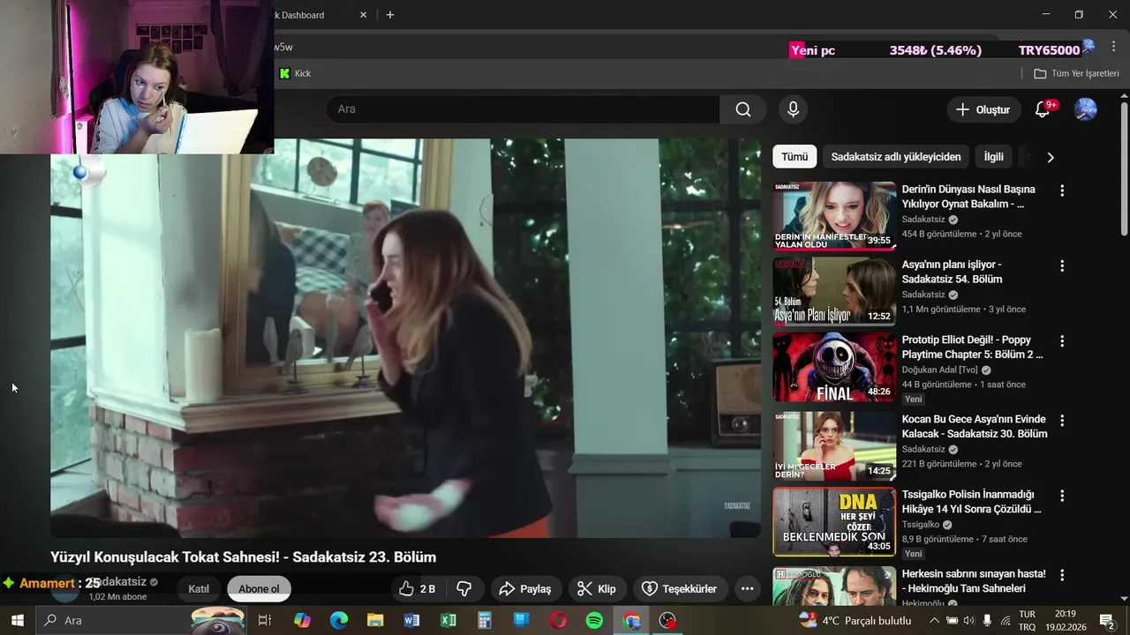Screen dimensions: 1130x635
Task: Switch to Chrome in the taskbar
Action: click(631, 620)
